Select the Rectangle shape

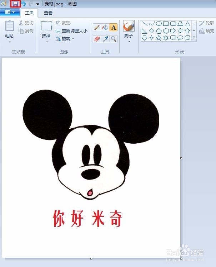coord(166,24)
